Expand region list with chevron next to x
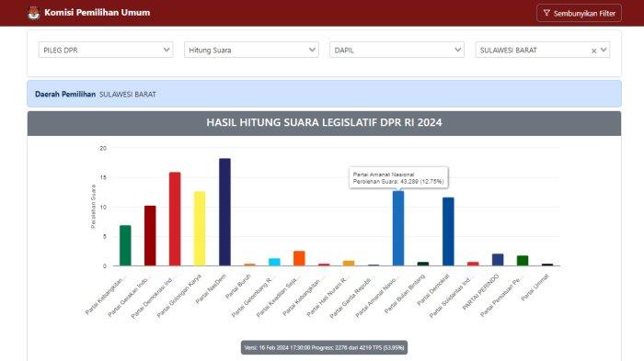 pos(604,50)
